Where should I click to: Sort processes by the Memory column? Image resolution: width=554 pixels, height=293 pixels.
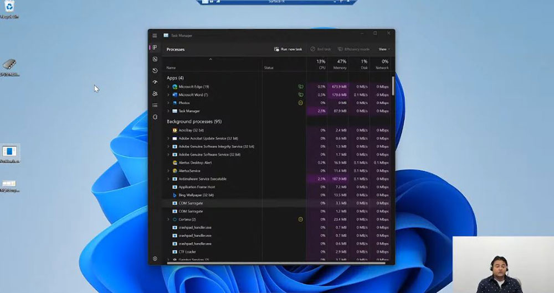(340, 65)
